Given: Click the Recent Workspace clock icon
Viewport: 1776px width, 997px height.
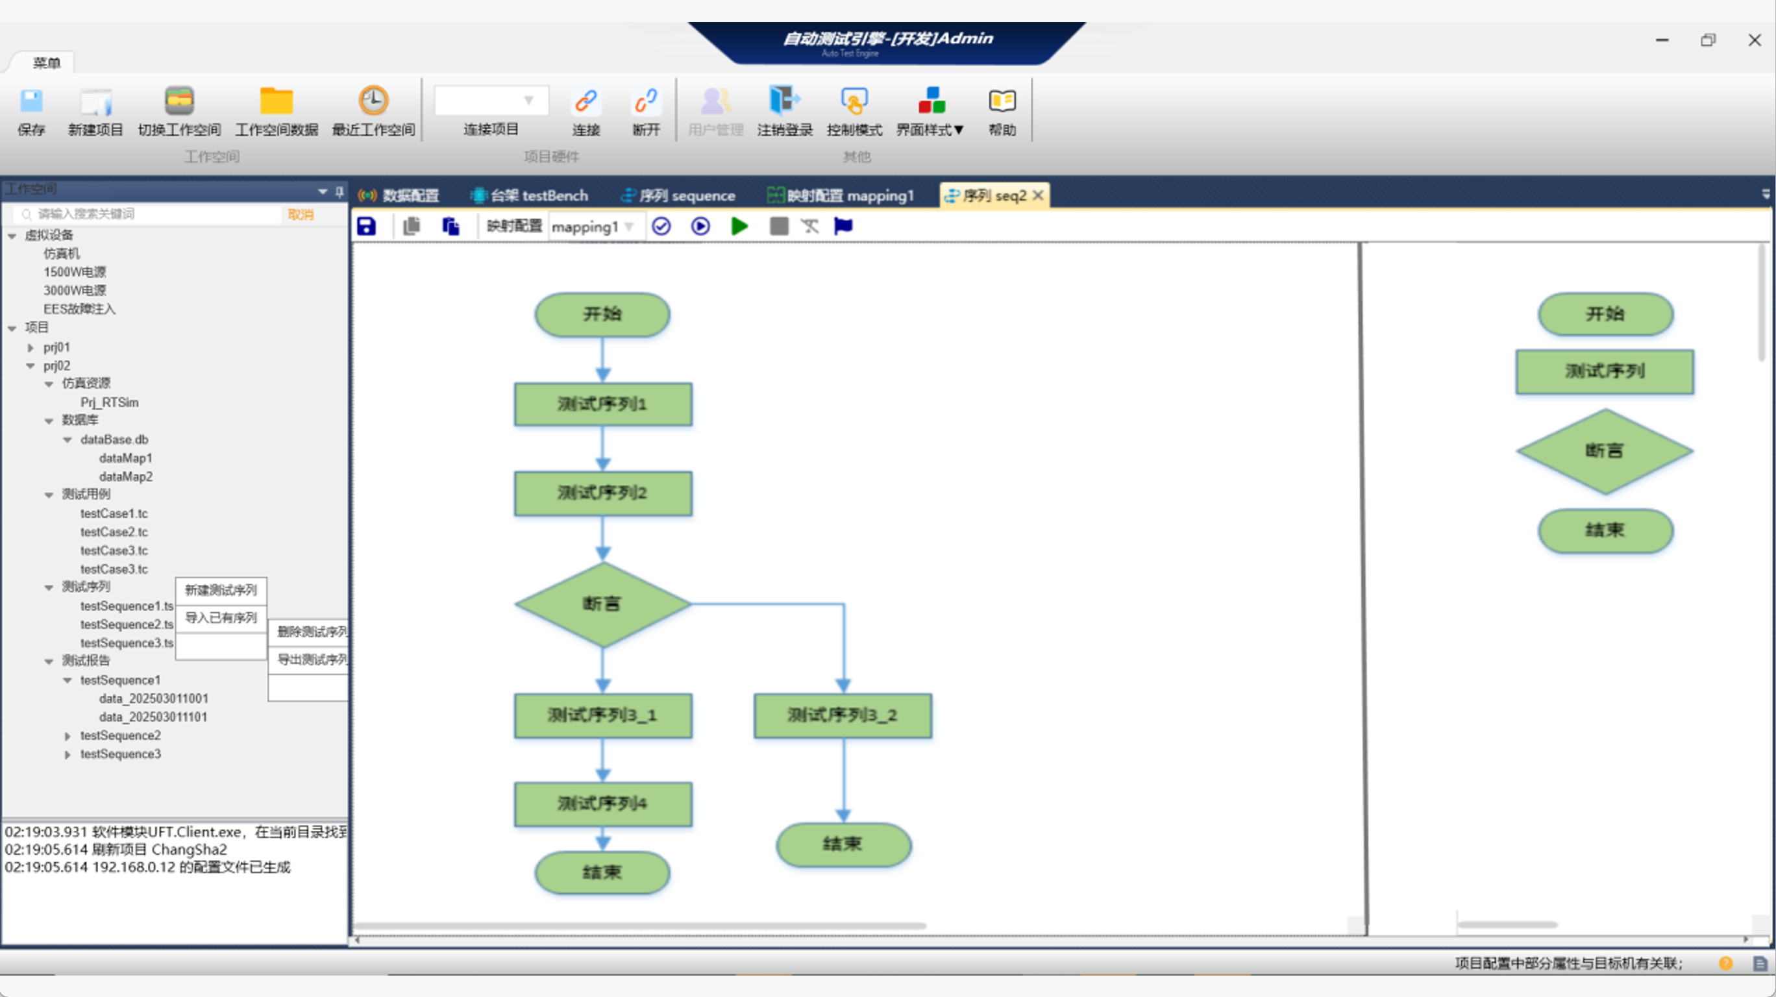Looking at the screenshot, I should [x=373, y=102].
